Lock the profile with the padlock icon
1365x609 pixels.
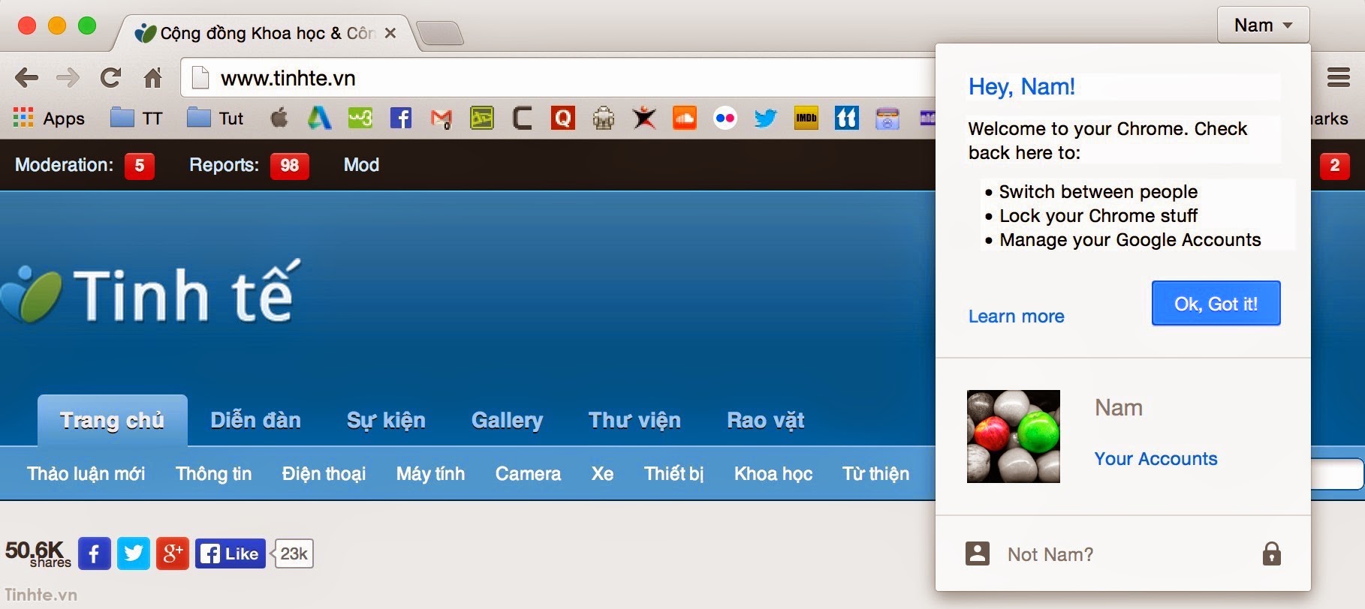tap(1271, 553)
